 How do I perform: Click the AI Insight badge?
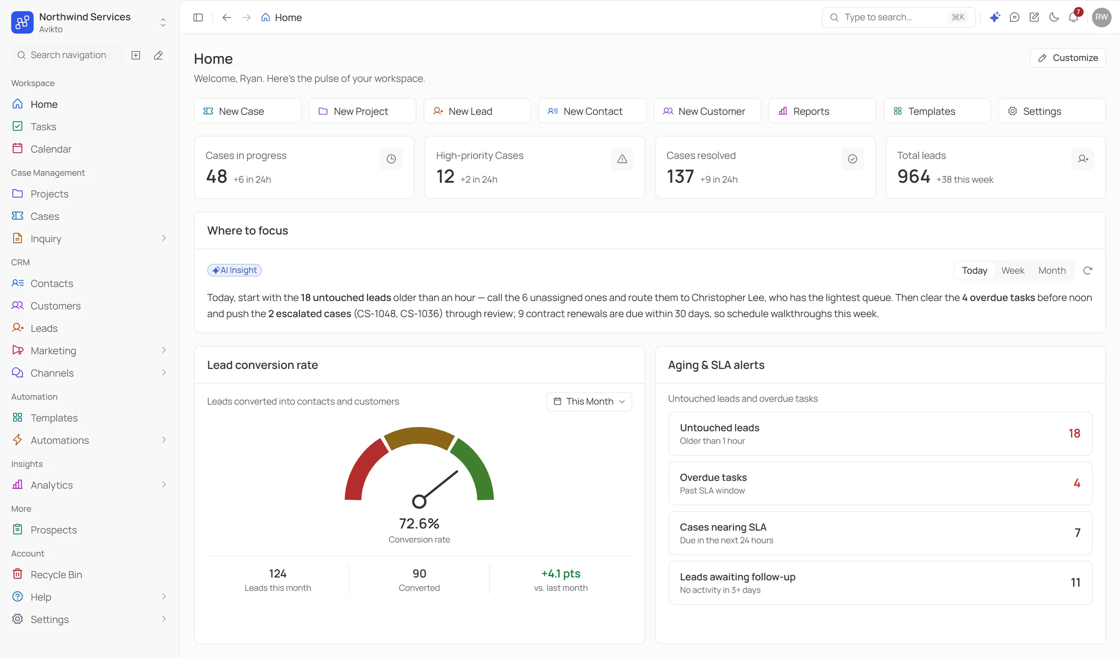point(234,270)
